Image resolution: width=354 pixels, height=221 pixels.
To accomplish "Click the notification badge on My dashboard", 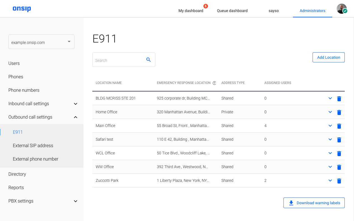I will (206, 6).
